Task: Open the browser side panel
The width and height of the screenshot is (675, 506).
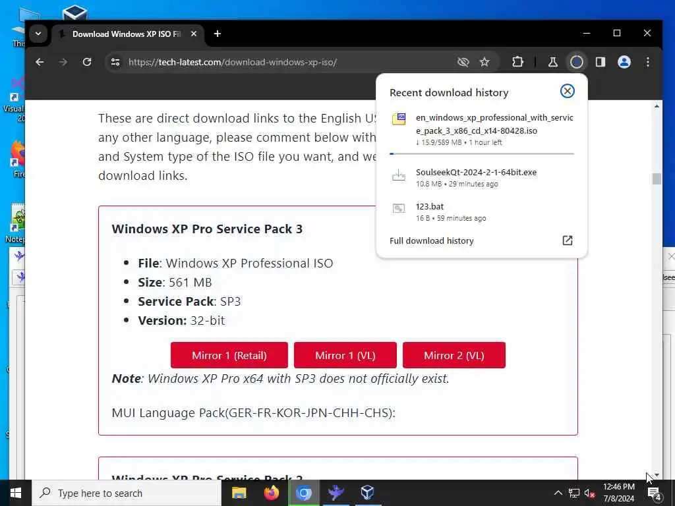Action: 600,62
